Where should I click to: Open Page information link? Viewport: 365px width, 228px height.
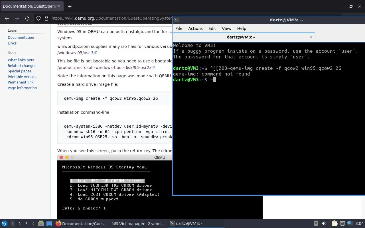coord(22,88)
